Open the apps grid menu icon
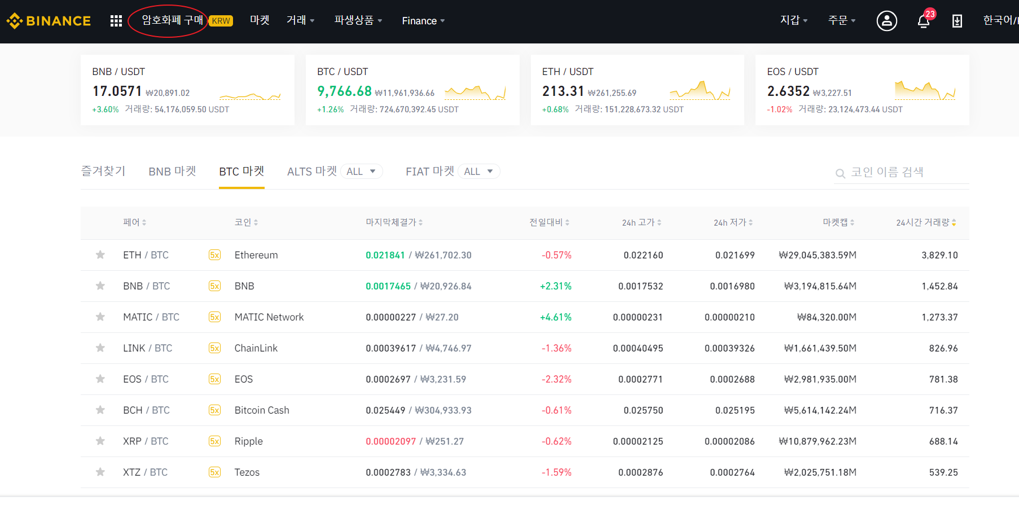This screenshot has width=1019, height=505. pos(116,21)
